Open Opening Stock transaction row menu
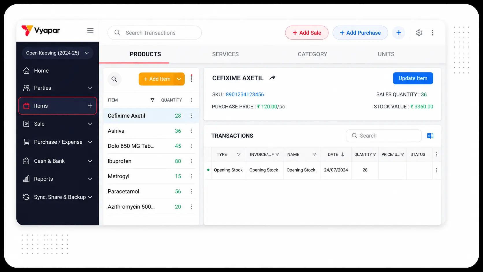This screenshot has width=483, height=272. [436, 170]
